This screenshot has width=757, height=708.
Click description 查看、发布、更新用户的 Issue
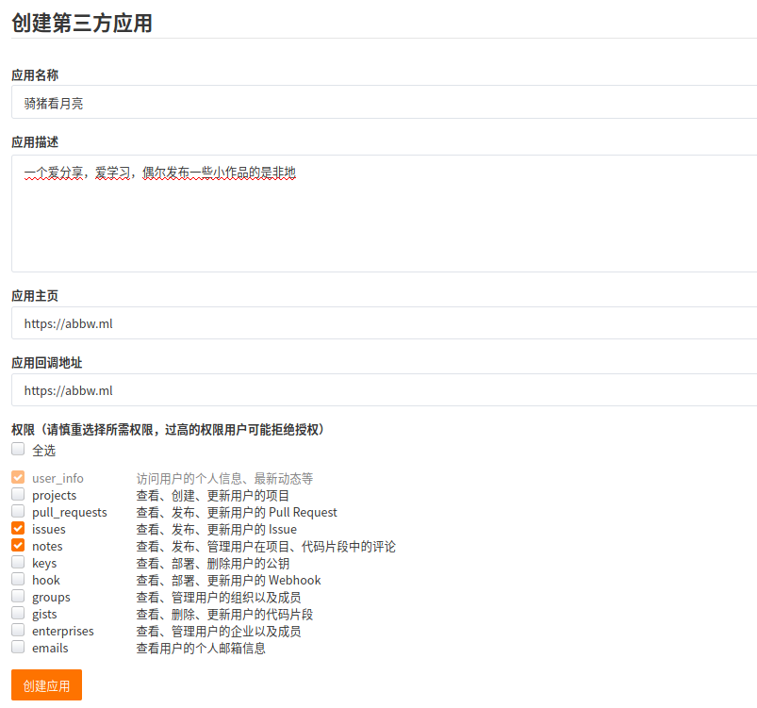pyautogui.click(x=216, y=529)
